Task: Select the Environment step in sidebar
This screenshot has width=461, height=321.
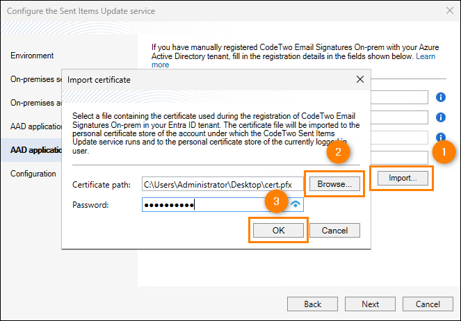Action: [x=32, y=56]
